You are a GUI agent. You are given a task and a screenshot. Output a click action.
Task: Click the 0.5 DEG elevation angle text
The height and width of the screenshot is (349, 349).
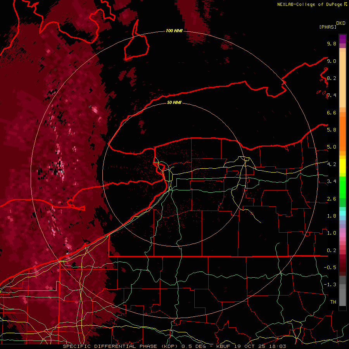194,346
